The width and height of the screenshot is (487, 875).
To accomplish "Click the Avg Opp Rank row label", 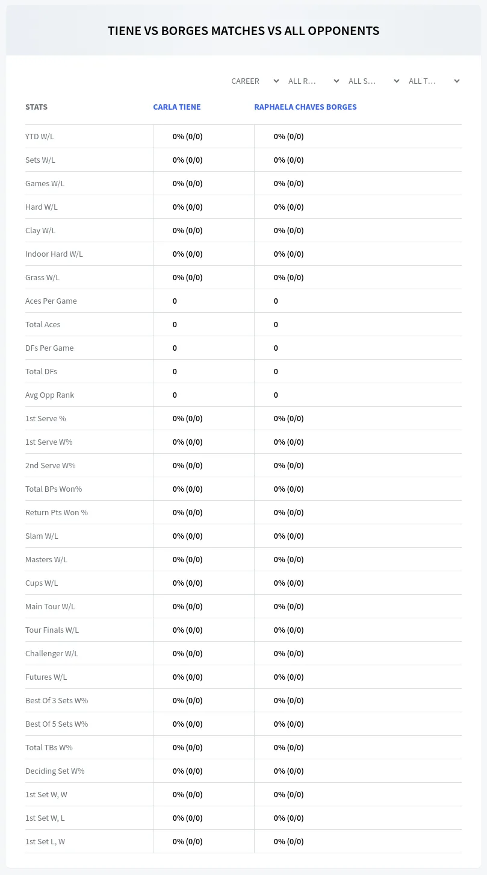I will (x=50, y=395).
